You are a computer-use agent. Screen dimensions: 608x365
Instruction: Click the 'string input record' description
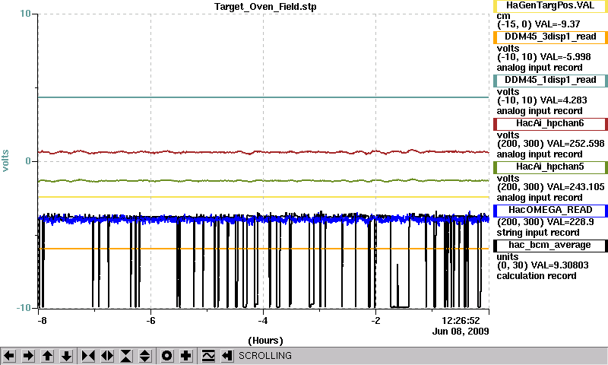point(538,233)
